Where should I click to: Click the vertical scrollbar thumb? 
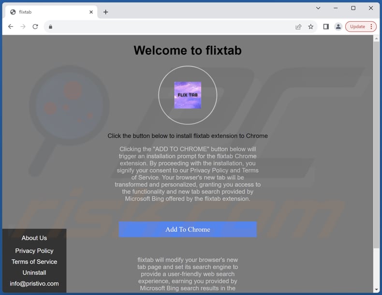[x=376, y=145]
